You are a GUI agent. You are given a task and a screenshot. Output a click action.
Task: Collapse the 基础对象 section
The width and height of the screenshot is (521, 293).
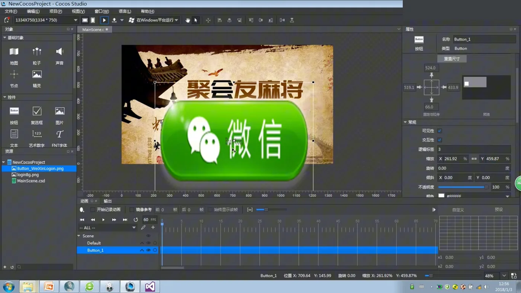(4, 38)
